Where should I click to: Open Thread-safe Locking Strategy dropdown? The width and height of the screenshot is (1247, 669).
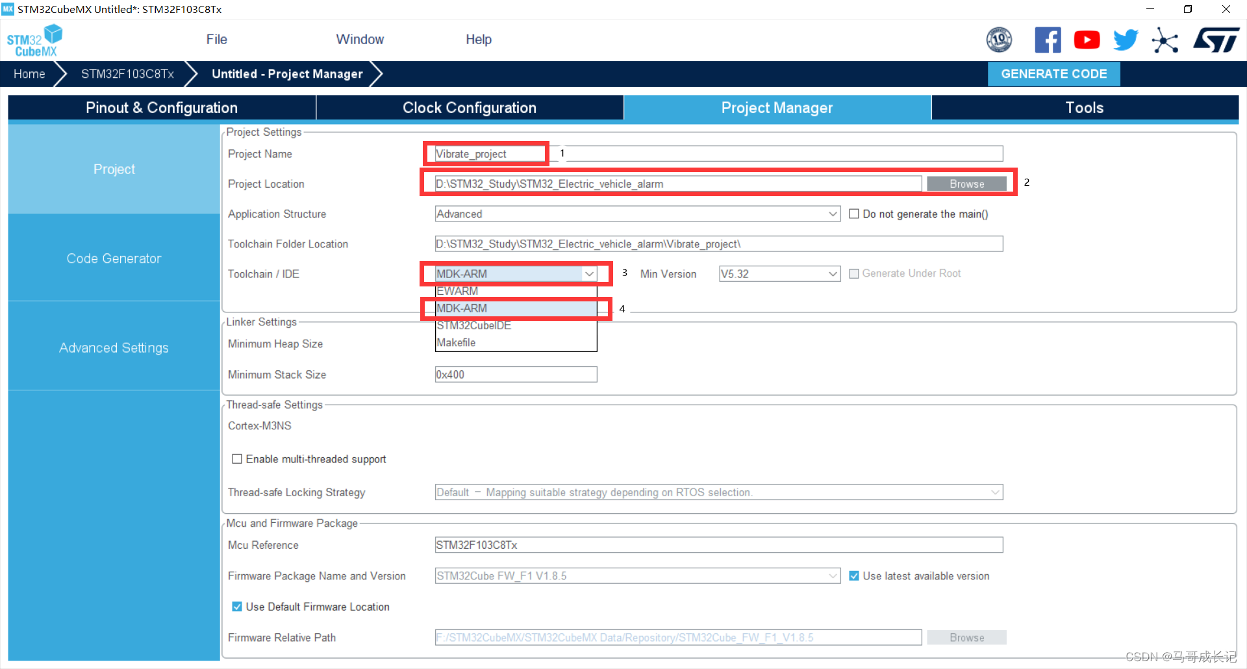(x=719, y=492)
